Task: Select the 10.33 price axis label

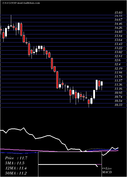Action: [118, 105]
